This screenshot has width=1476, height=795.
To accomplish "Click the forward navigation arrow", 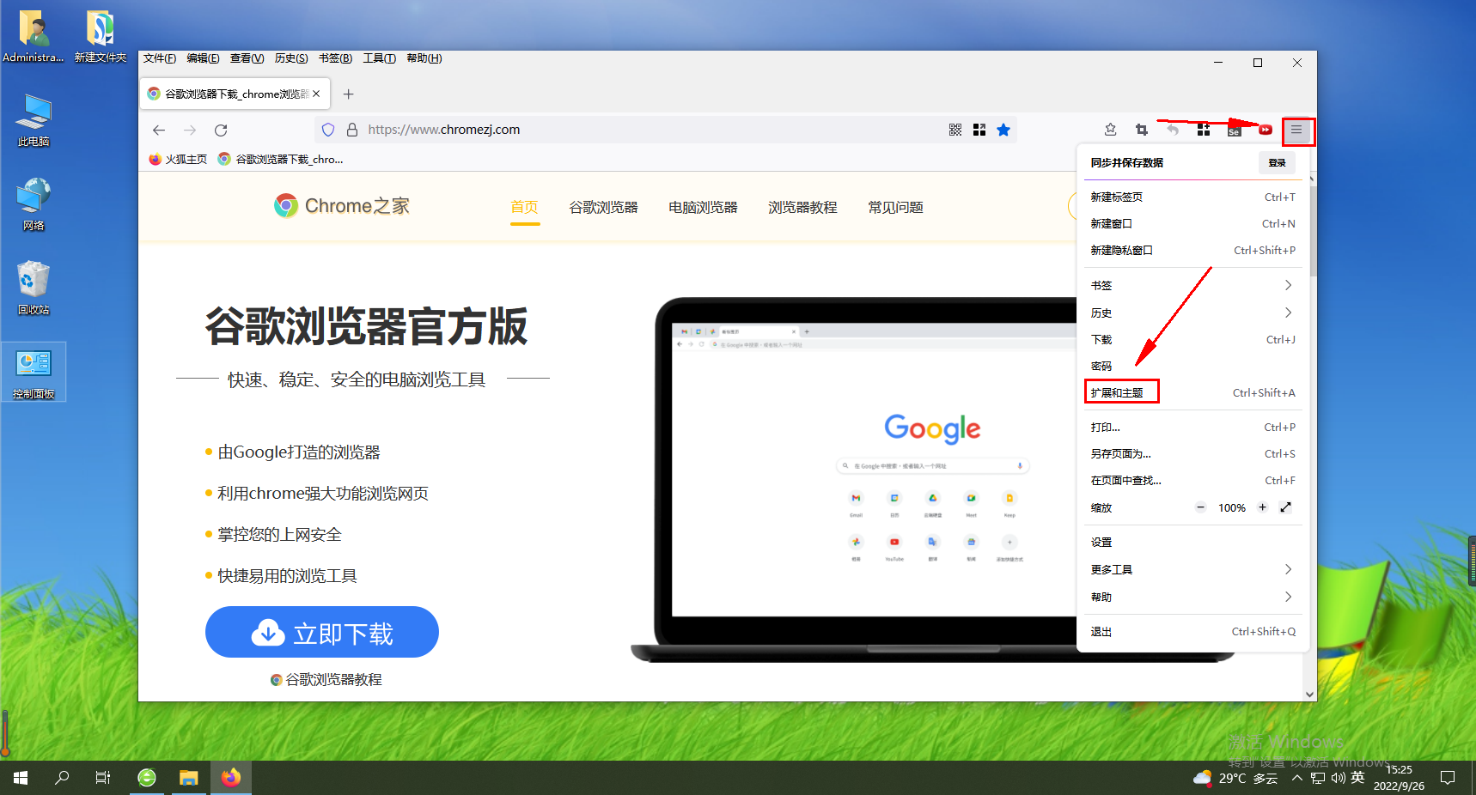I will [190, 130].
